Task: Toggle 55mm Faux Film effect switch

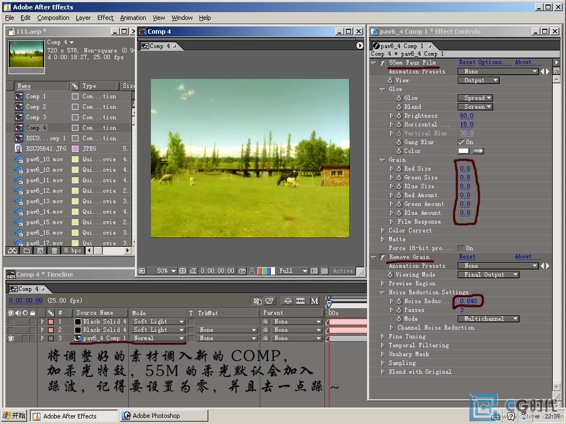Action: pos(382,63)
